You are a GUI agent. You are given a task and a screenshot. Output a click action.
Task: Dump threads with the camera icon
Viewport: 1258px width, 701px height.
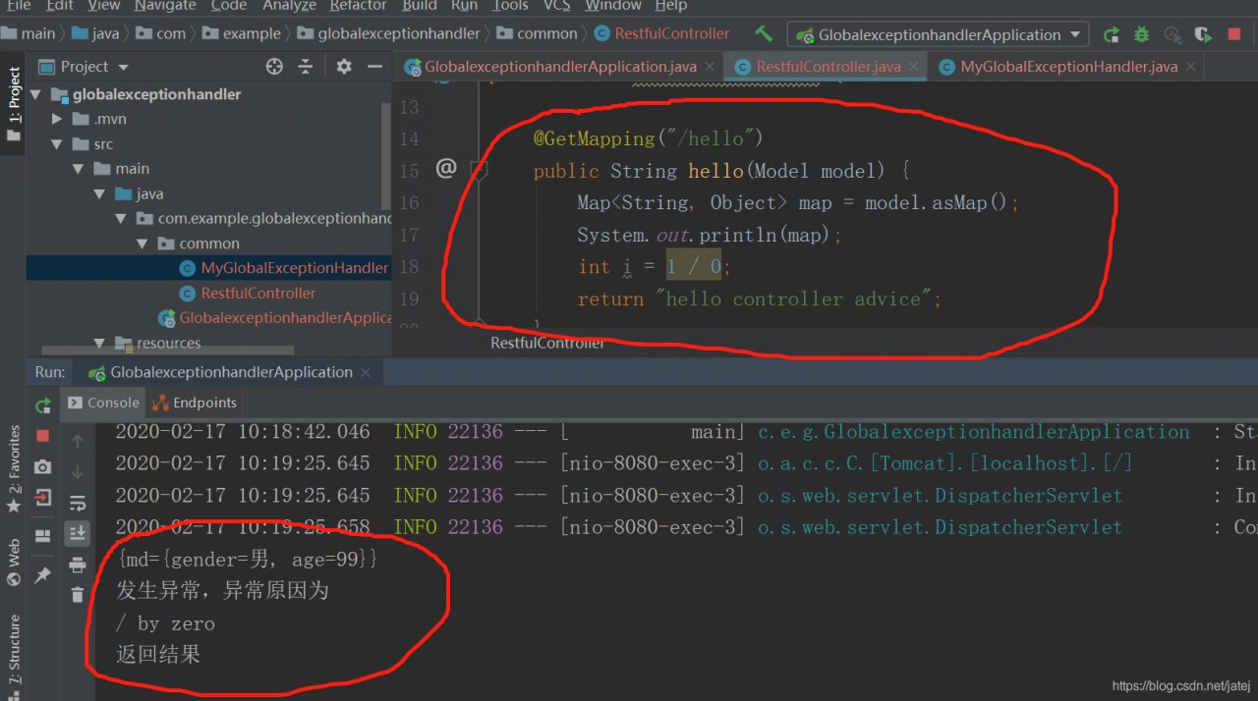tap(42, 467)
